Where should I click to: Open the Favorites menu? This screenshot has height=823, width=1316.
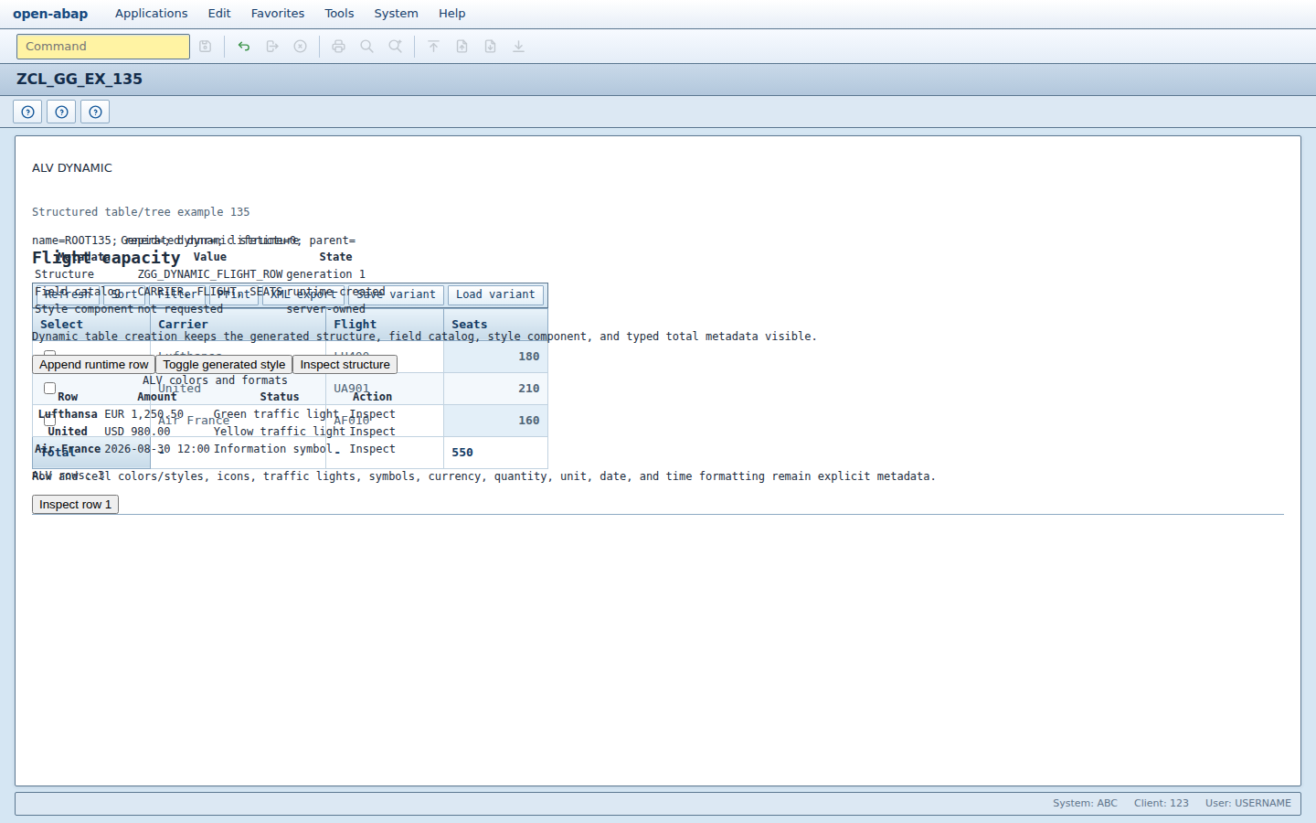[278, 14]
